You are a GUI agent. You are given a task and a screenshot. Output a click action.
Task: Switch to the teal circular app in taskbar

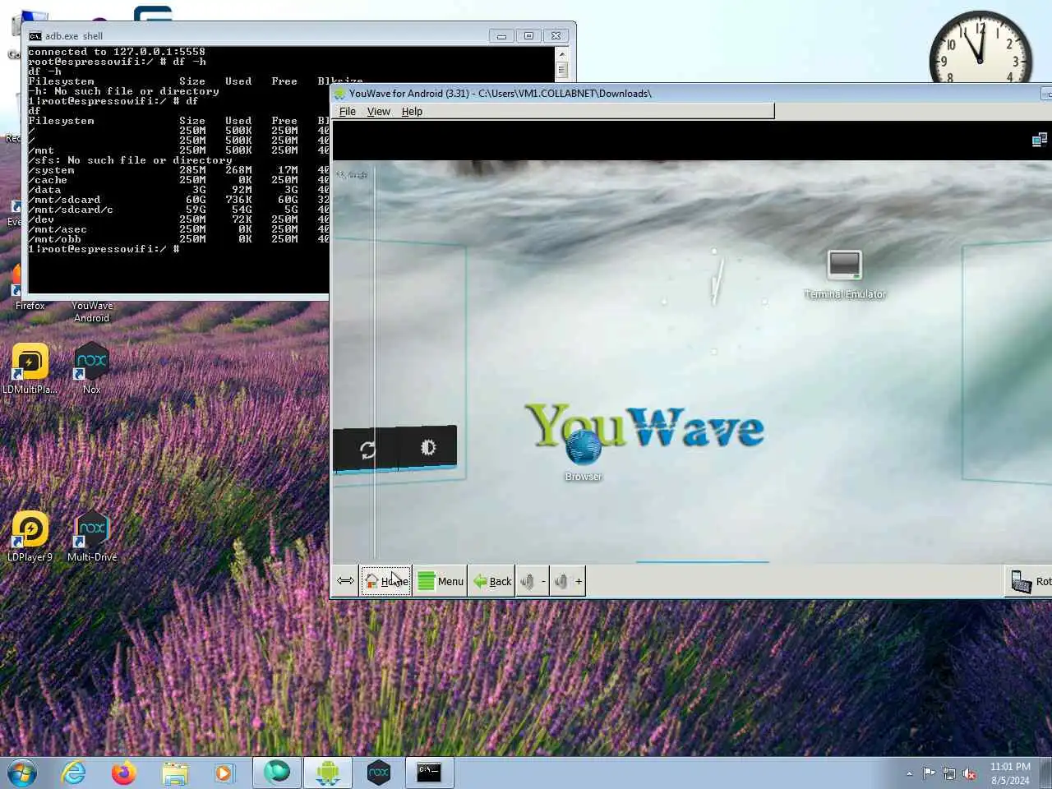277,773
